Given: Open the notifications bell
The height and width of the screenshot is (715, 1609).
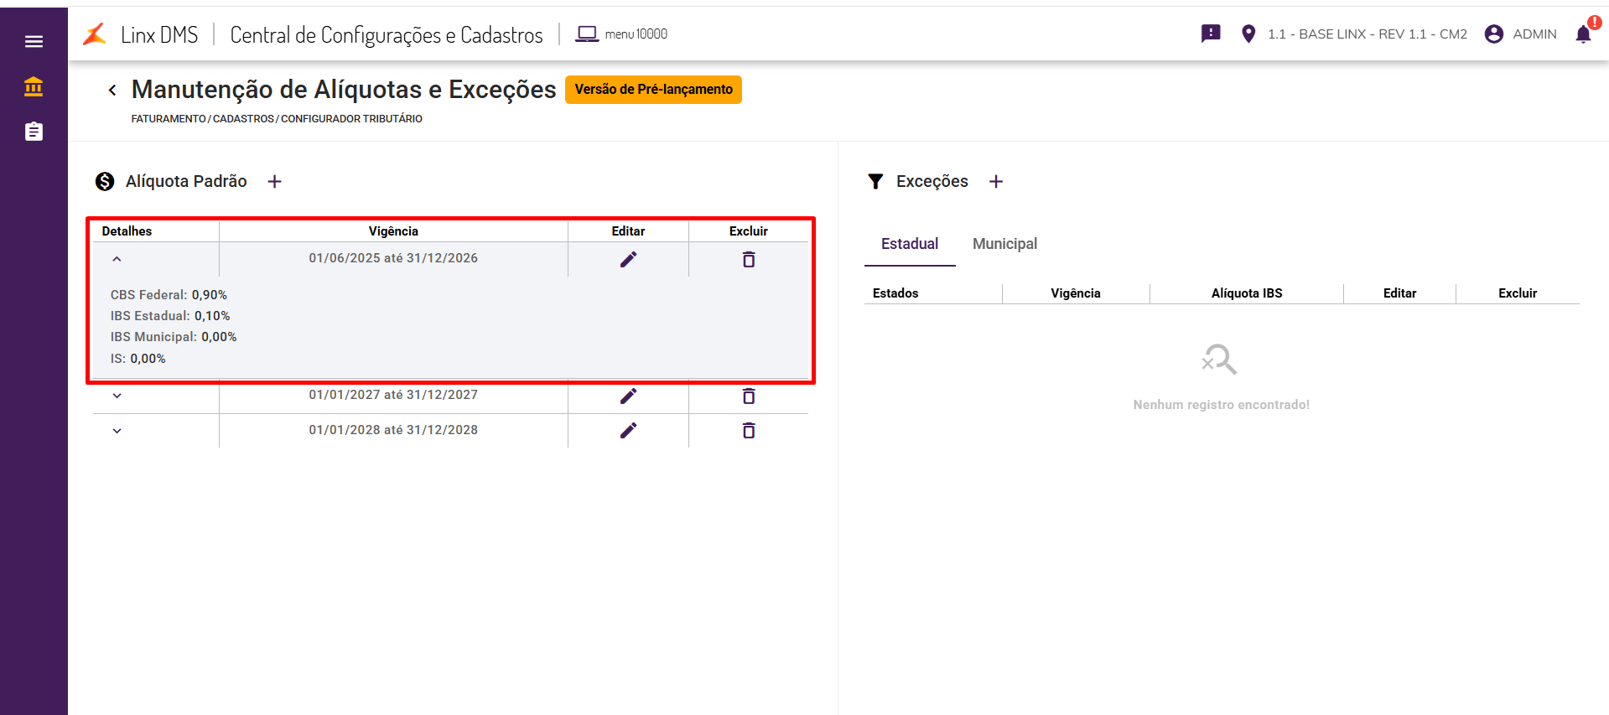Looking at the screenshot, I should coord(1583,34).
